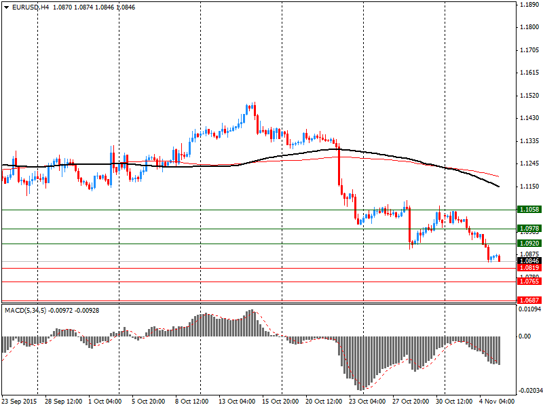Click the 1.1705 price scale value

[529, 50]
